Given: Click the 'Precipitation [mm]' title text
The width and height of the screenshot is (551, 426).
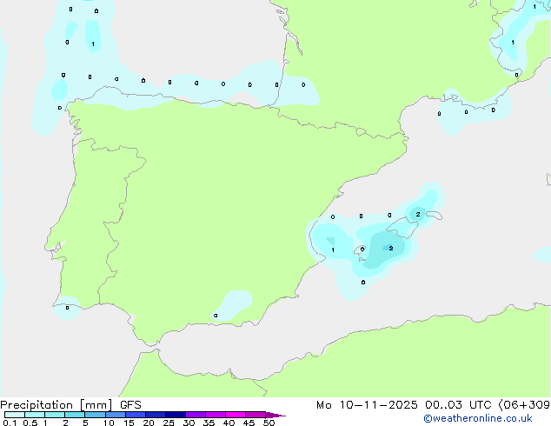Looking at the screenshot, I should pyautogui.click(x=56, y=405).
